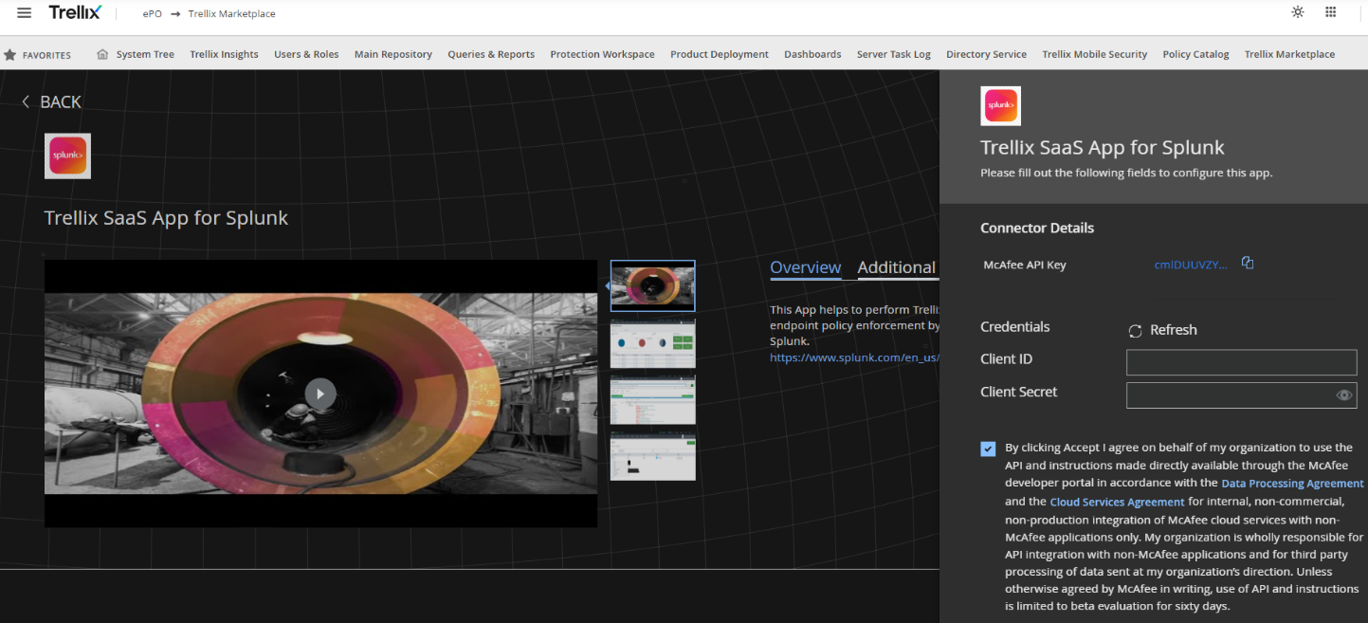Click the Trellix logo in header

(x=74, y=13)
